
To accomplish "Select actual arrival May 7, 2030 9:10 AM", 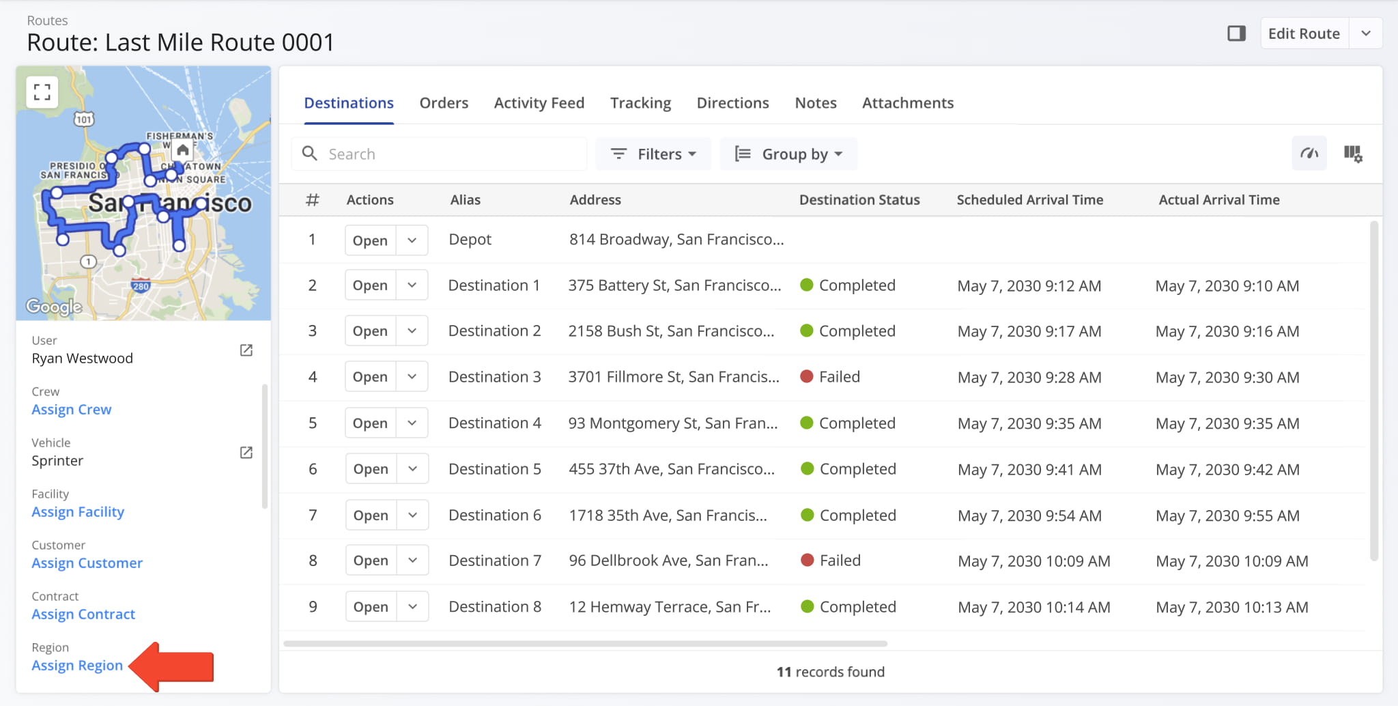I will pos(1227,286).
